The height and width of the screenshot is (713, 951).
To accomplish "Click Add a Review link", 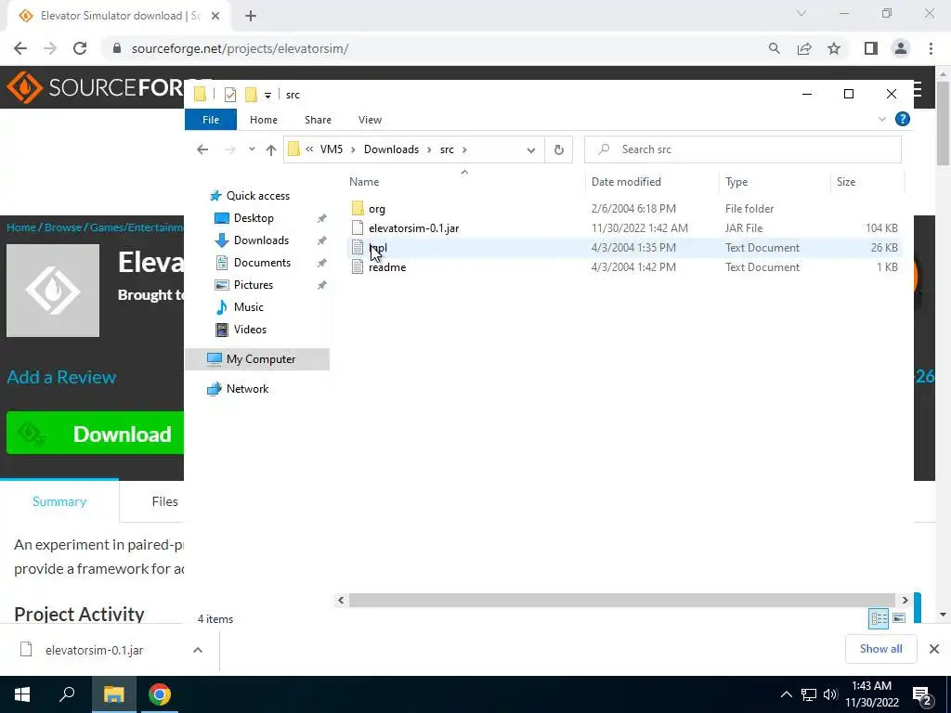I will click(61, 377).
